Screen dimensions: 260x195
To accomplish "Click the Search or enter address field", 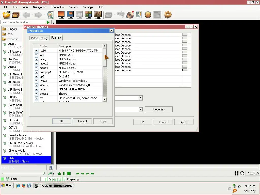I will coord(23,22).
